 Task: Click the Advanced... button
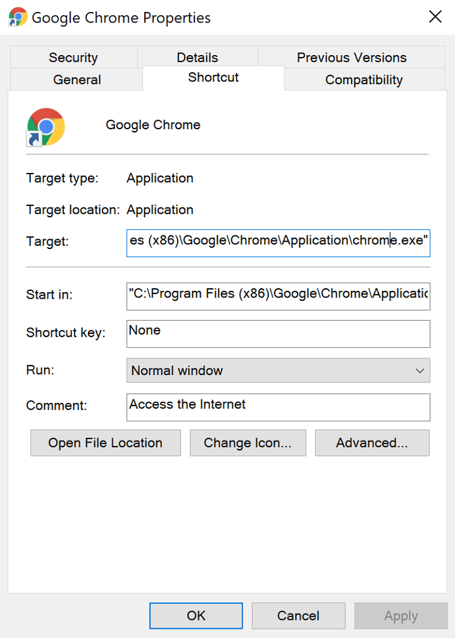[372, 443]
